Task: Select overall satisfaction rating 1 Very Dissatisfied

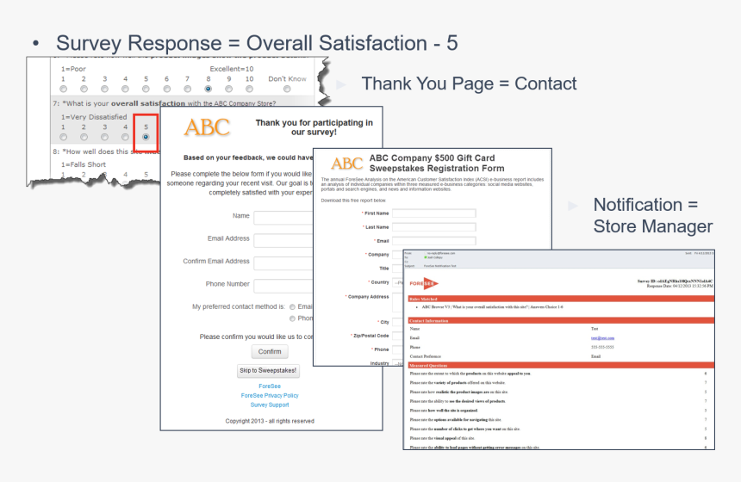Action: tap(63, 137)
